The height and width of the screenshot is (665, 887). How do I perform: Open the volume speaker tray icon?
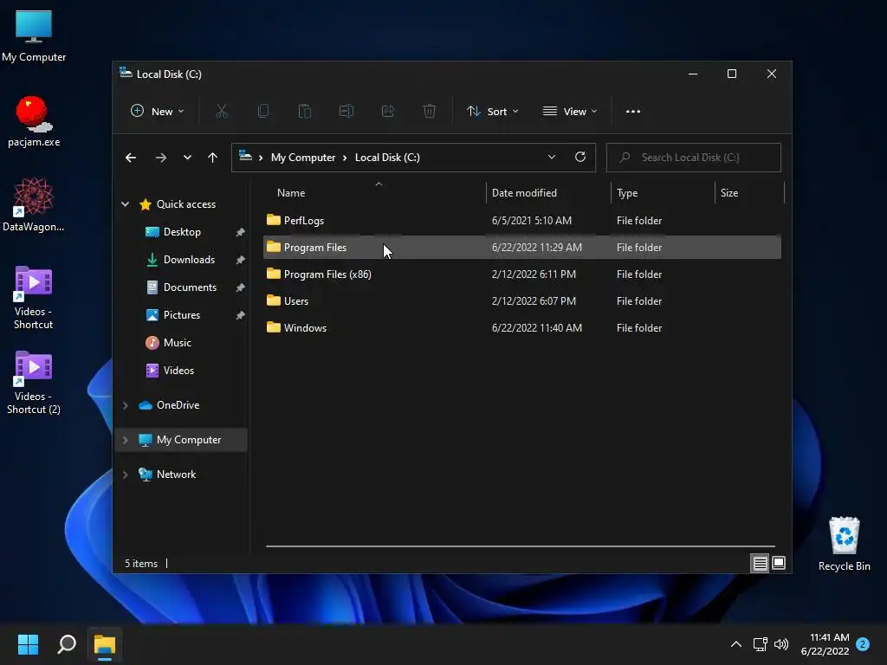781,644
